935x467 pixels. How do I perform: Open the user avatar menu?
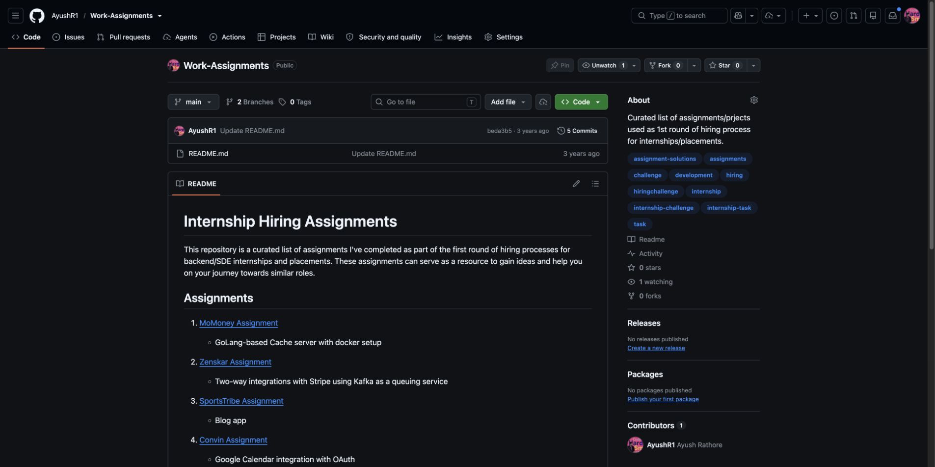tap(912, 16)
